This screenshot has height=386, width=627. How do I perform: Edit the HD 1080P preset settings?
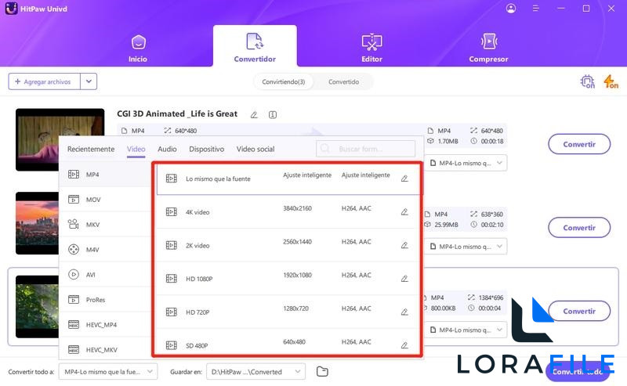pyautogui.click(x=404, y=279)
